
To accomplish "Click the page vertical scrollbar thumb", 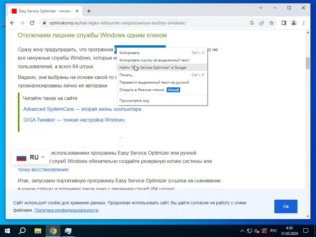I will point(308,64).
